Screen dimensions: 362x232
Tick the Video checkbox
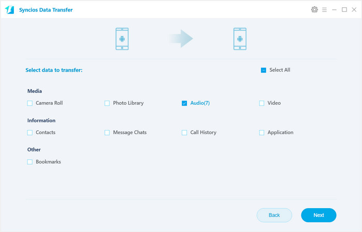click(x=262, y=103)
